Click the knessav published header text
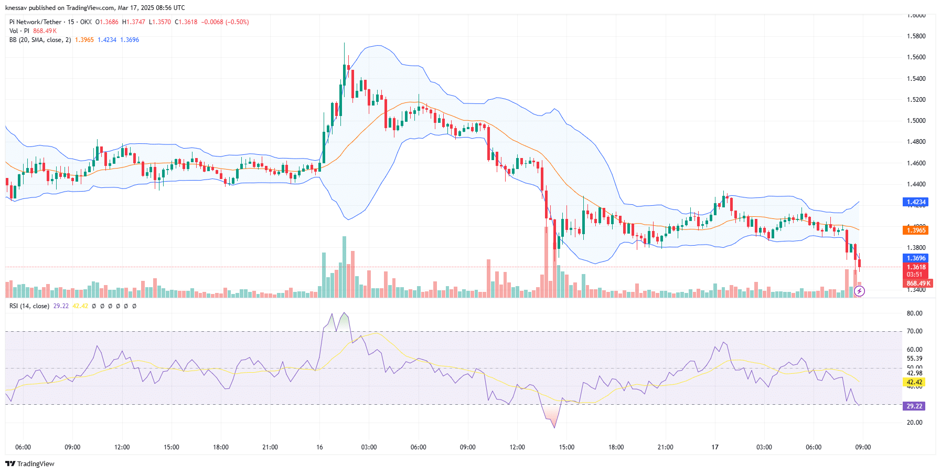Image resolution: width=941 pixels, height=473 pixels. [x=95, y=8]
